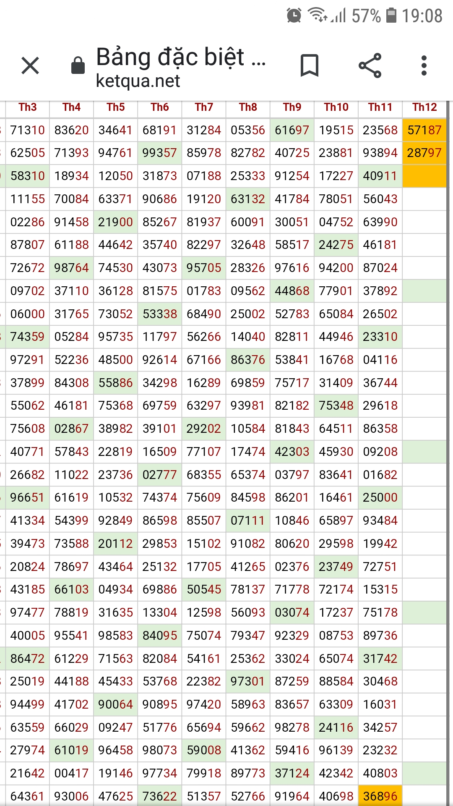
Task: Tap the alarm clock status icon
Action: pos(294,16)
